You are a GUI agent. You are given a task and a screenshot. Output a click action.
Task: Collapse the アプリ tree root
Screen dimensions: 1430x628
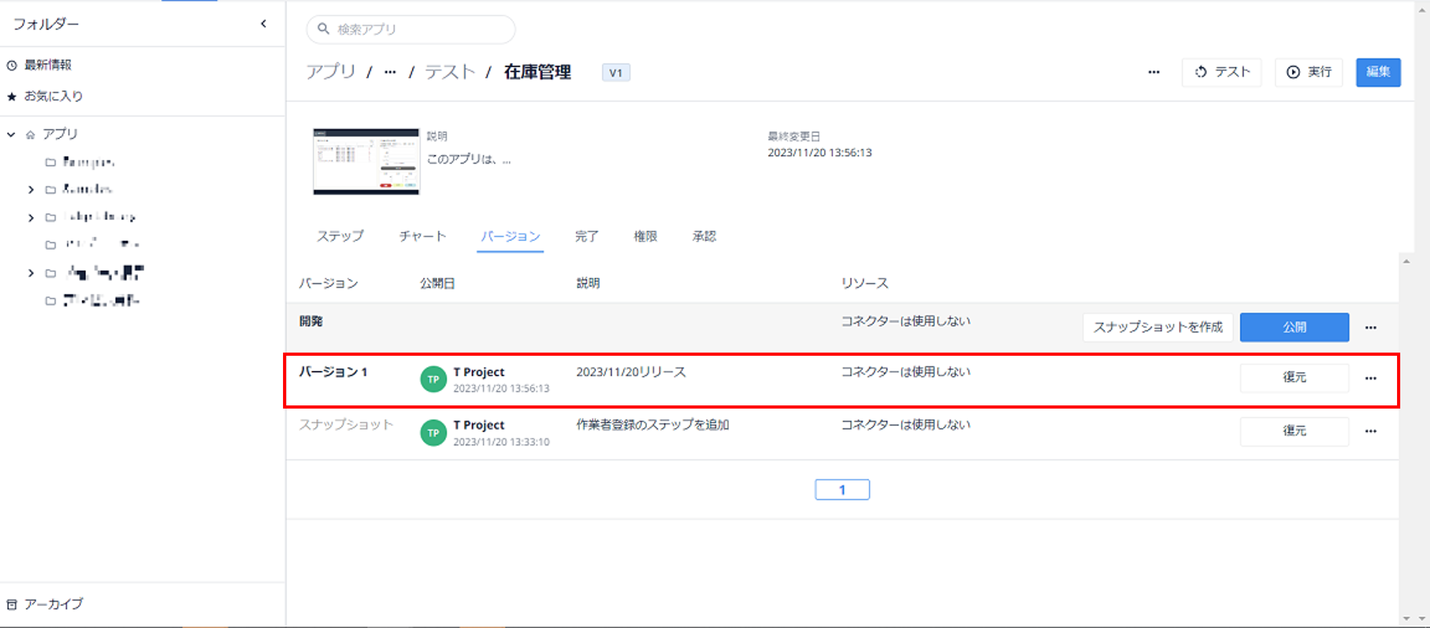(x=11, y=135)
